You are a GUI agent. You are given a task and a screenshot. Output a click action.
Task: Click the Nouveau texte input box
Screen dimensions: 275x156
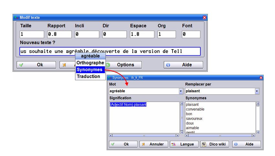(110, 51)
